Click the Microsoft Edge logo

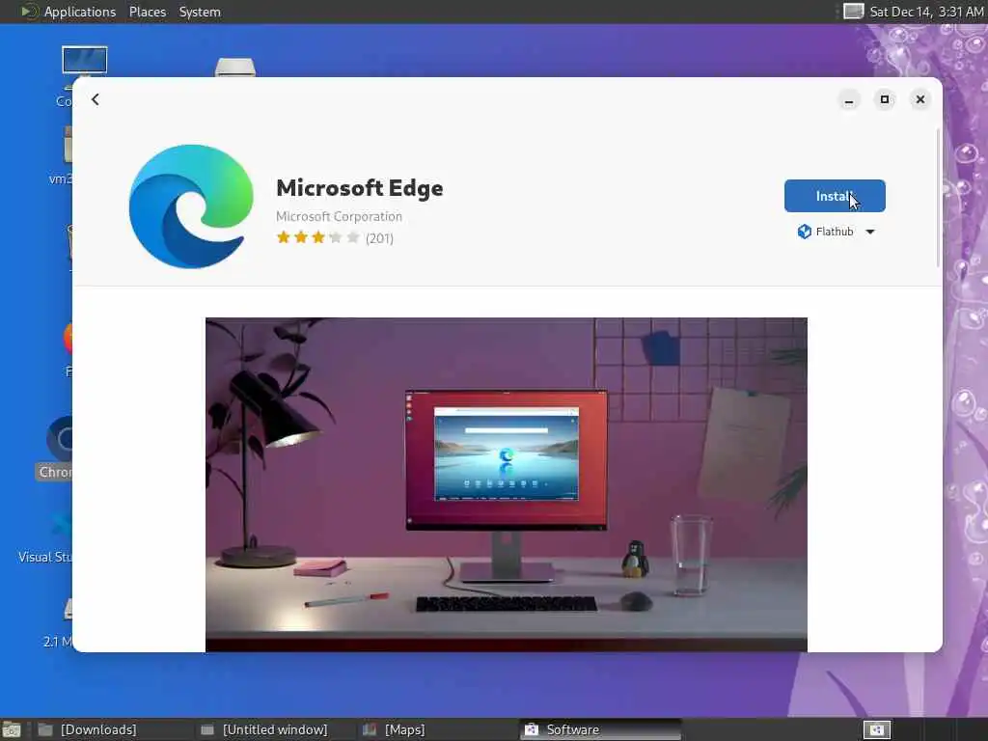pyautogui.click(x=191, y=206)
